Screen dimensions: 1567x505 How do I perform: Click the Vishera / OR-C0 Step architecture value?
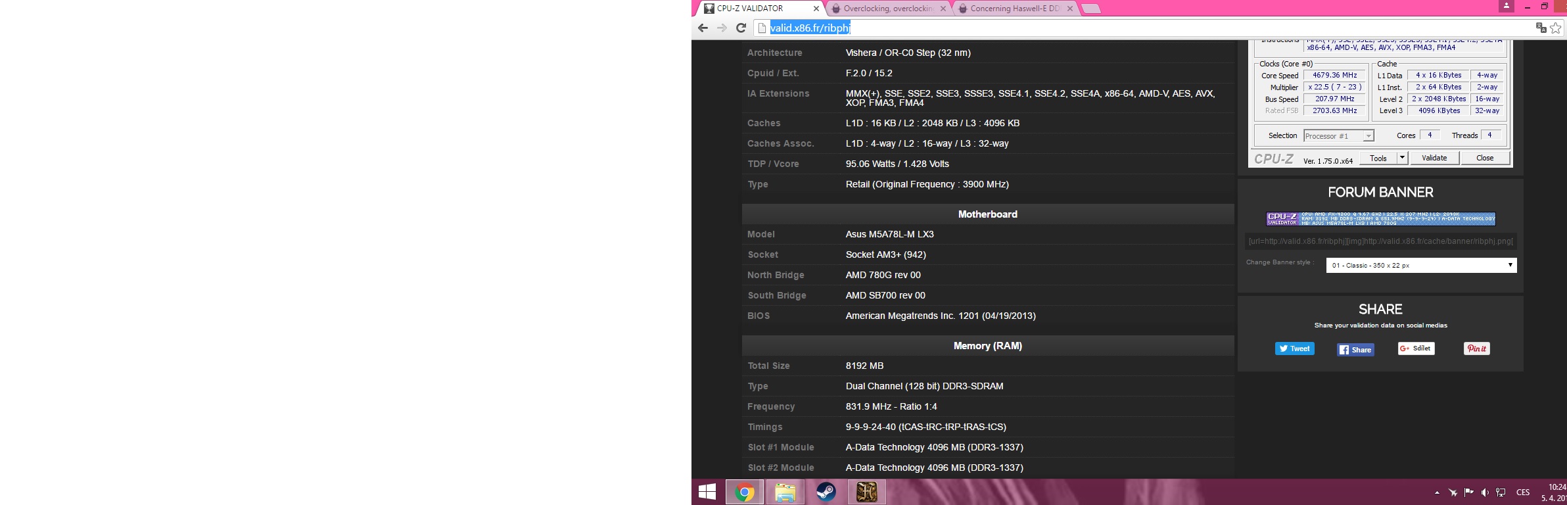coord(908,53)
